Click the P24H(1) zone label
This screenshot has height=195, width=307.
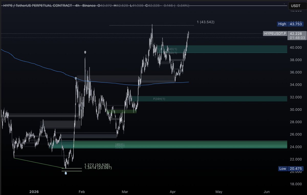point(159,99)
